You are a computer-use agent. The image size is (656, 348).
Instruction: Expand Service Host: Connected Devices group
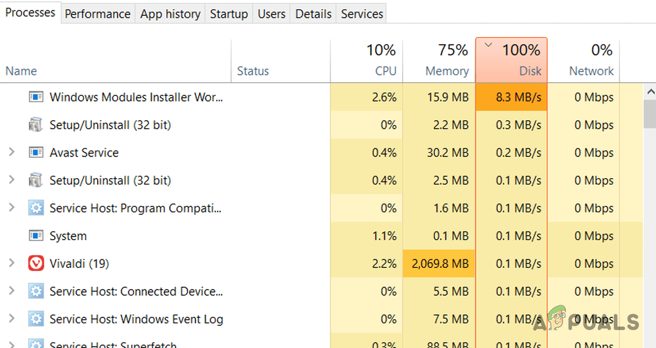point(11,291)
